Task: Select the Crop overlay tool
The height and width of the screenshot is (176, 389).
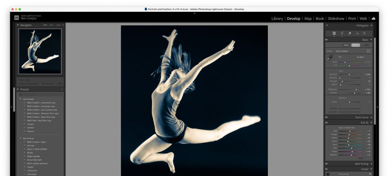Action: coord(342,33)
